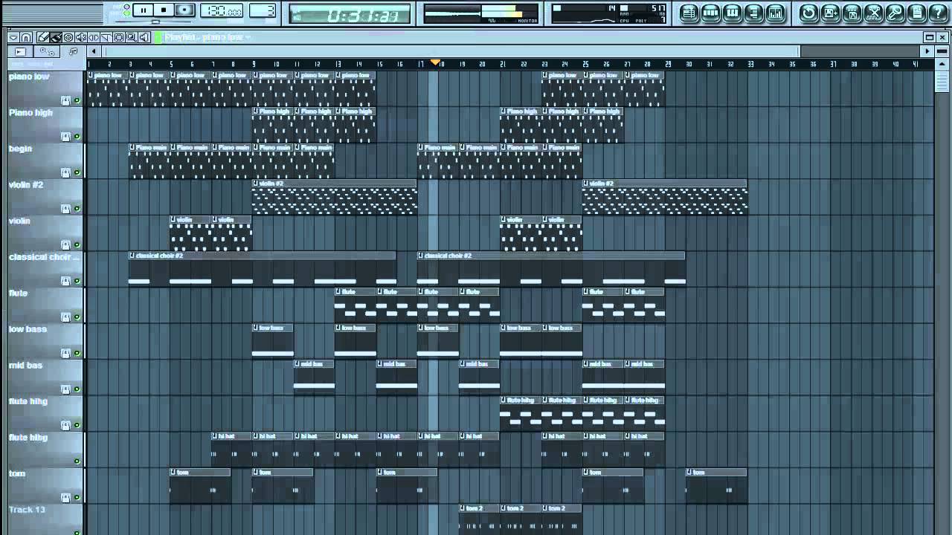Select the flute hihg track label
This screenshot has height=535, width=952.
(28, 401)
